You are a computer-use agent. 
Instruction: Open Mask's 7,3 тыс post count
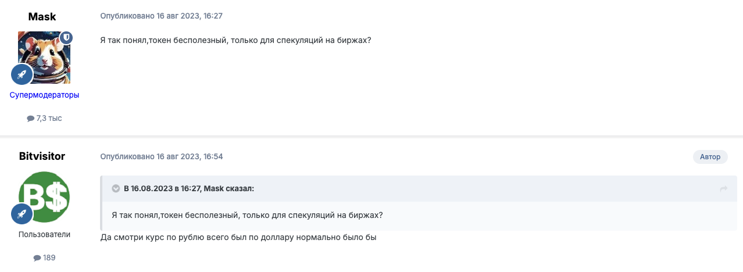tap(44, 118)
